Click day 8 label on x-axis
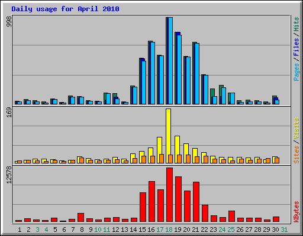This screenshot has height=236, width=303. pos(82,230)
